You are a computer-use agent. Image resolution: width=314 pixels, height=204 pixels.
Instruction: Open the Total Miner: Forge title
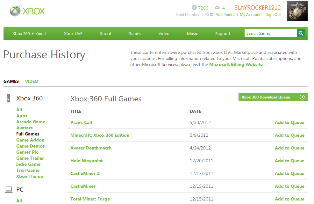(90, 199)
